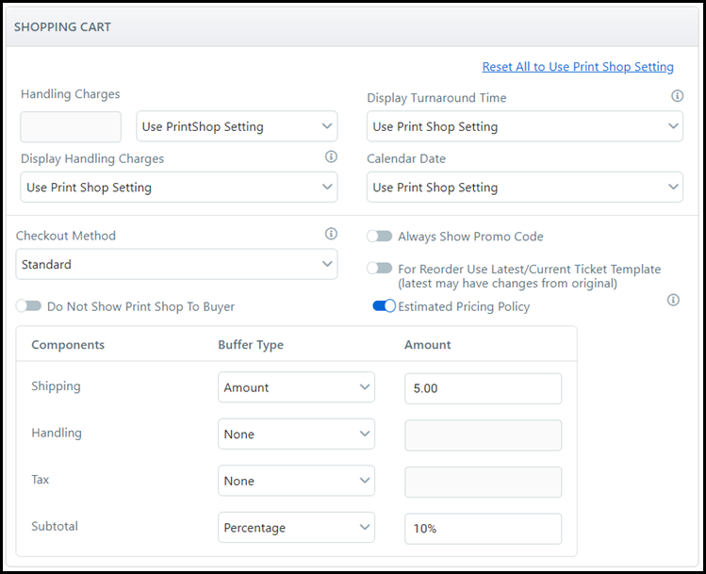Open the Display Handling Charges dropdown

tap(178, 187)
